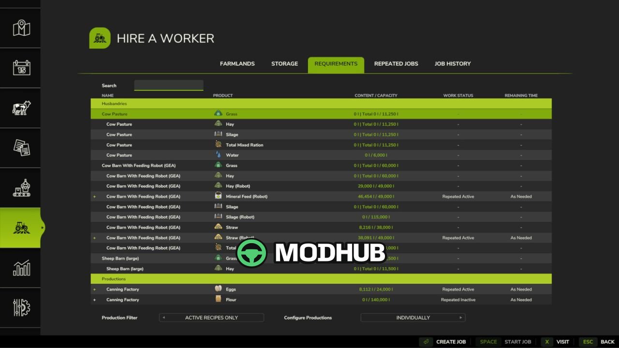This screenshot has height=348, width=619.
Task: Next Configure Productions option arrow
Action: [x=461, y=318]
